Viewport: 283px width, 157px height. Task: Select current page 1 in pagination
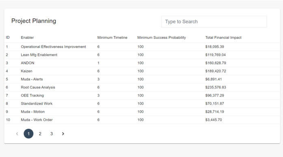[28, 134]
